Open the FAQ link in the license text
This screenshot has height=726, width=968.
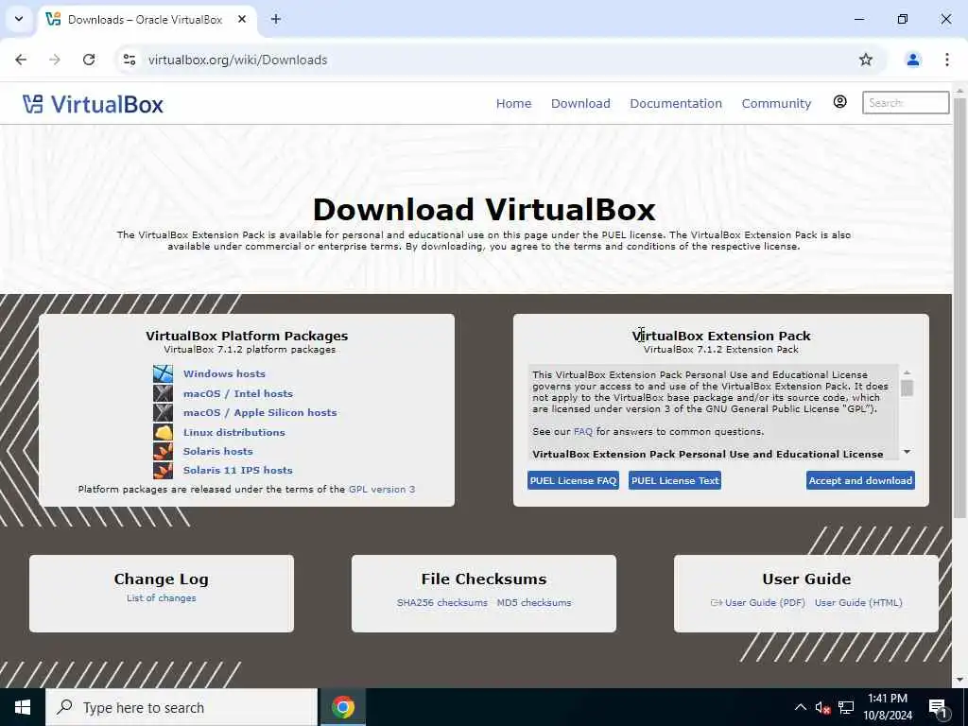point(582,431)
